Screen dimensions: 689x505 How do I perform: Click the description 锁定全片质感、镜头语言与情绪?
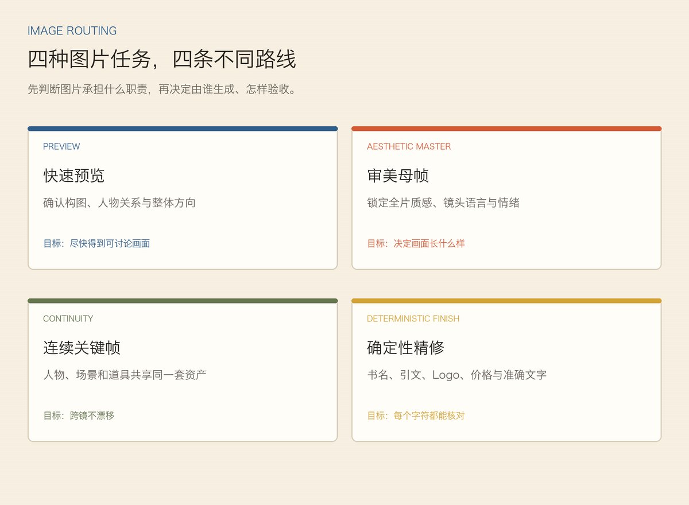(x=443, y=203)
